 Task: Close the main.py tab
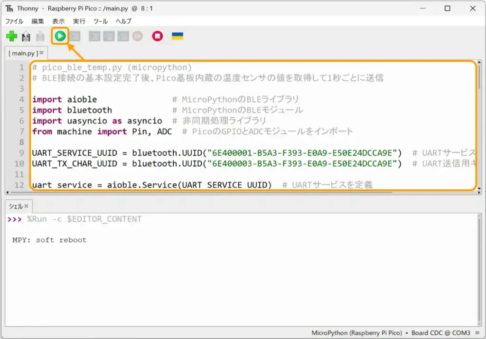42,53
